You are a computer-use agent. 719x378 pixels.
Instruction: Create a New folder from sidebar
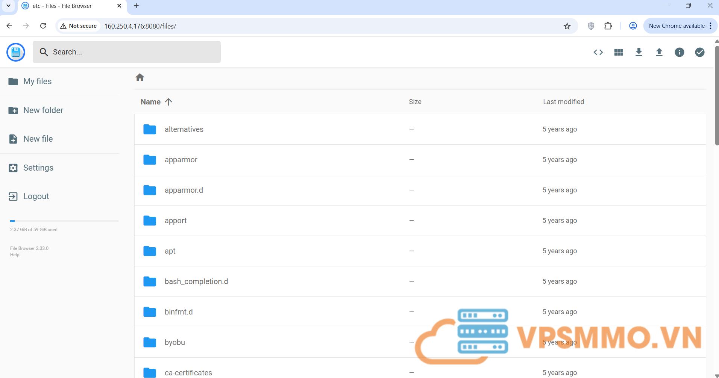pos(43,110)
